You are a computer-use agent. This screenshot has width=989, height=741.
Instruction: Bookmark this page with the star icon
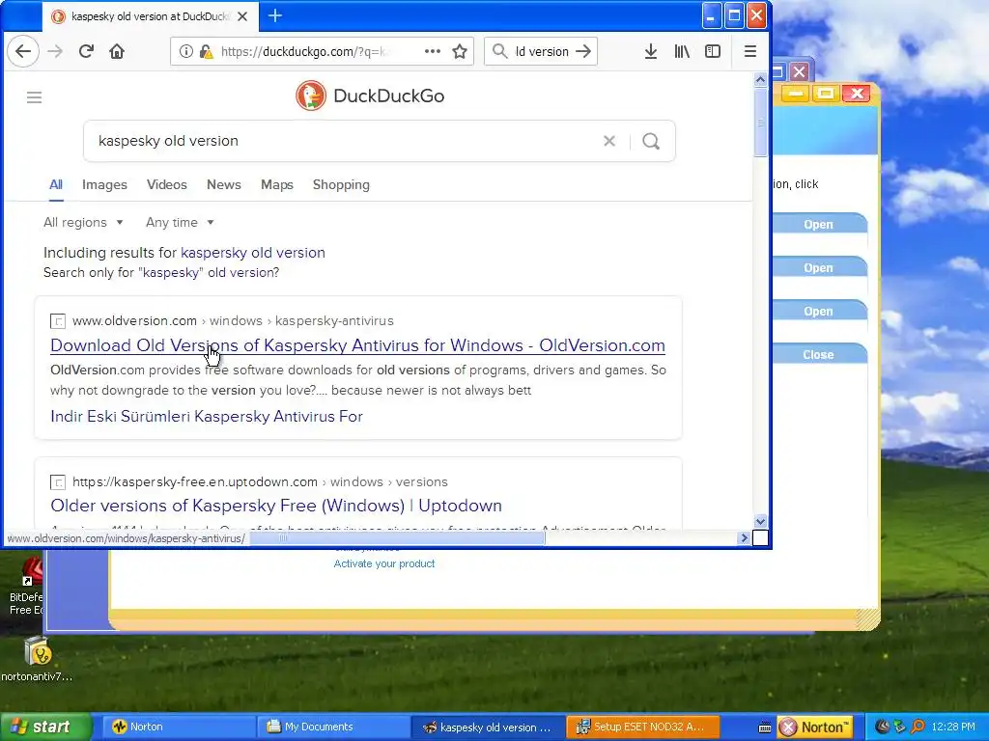(460, 52)
